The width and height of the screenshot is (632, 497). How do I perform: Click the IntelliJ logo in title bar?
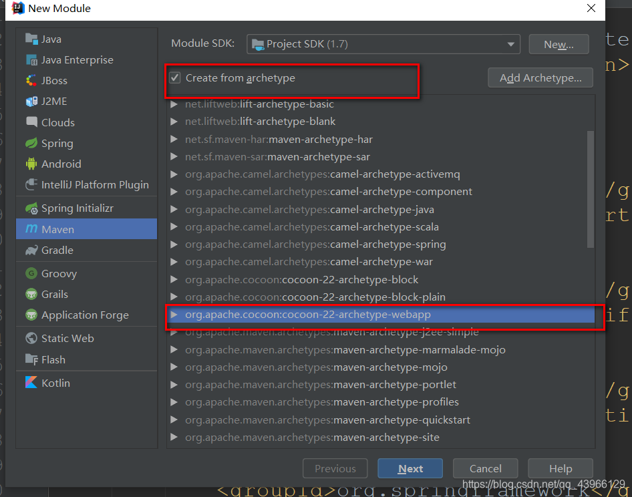coord(18,8)
